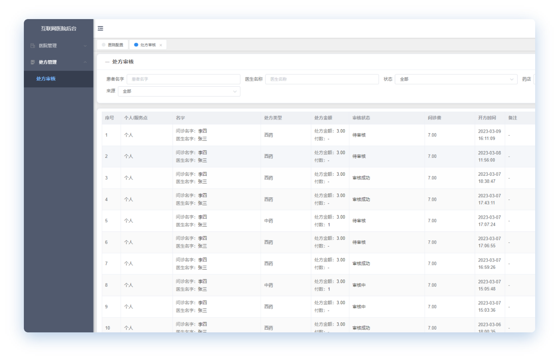The height and width of the screenshot is (361, 559).
Task: Open the 来源 dropdown
Action: 179,91
